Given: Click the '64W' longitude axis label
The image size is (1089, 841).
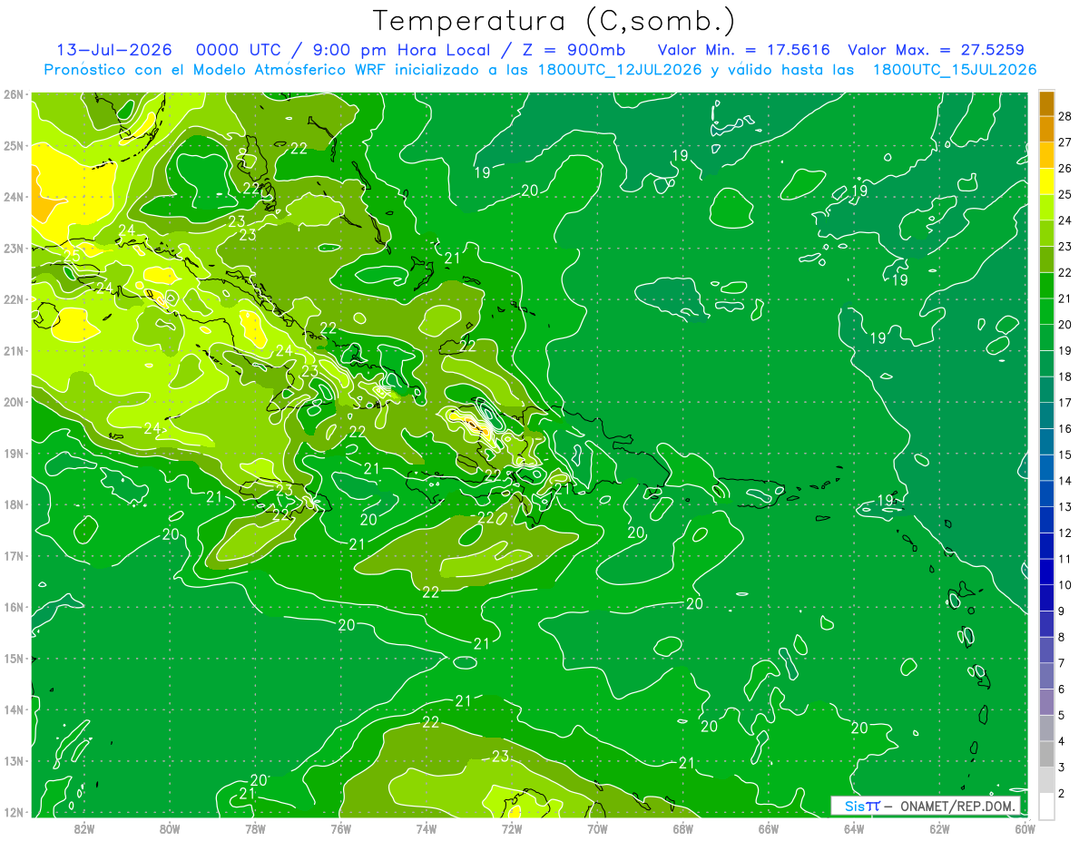Looking at the screenshot, I should (x=854, y=828).
